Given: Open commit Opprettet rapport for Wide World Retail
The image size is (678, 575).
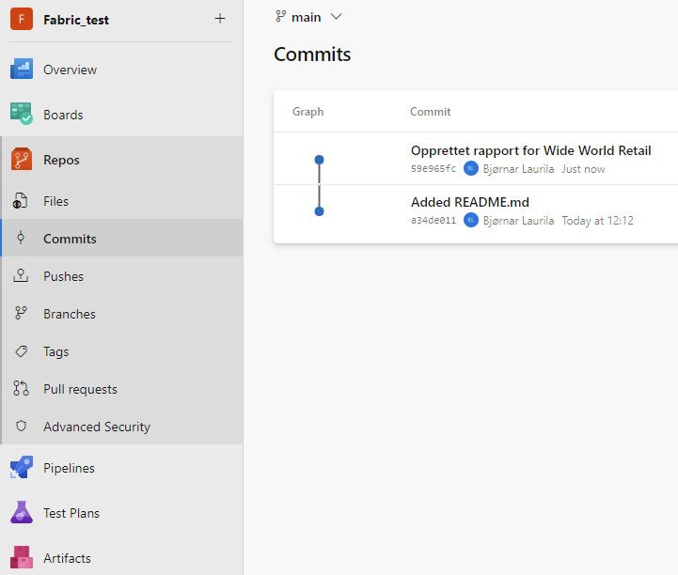Looking at the screenshot, I should (531, 150).
